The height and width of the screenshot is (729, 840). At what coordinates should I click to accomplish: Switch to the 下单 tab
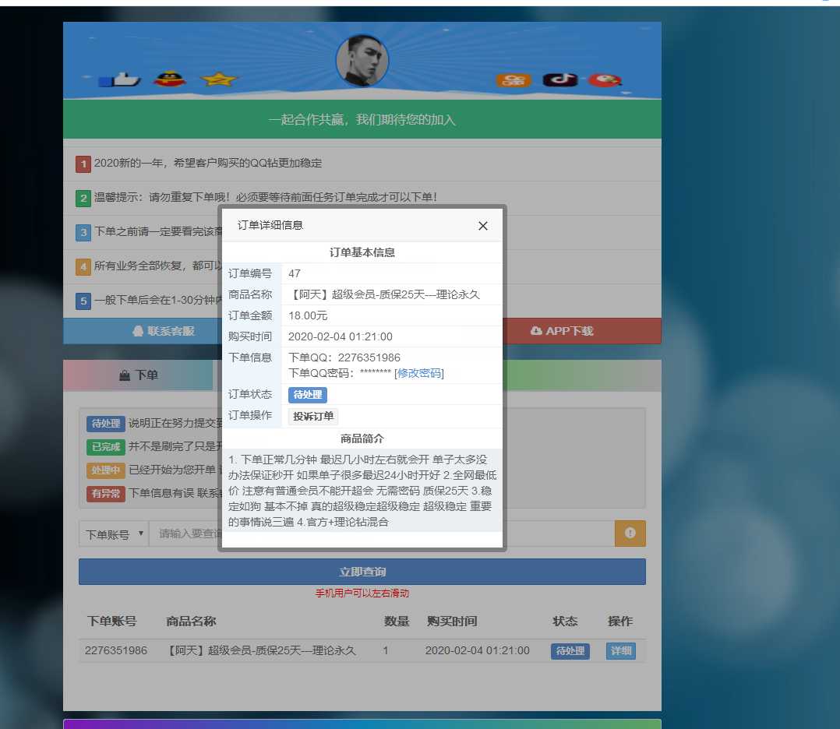click(138, 375)
